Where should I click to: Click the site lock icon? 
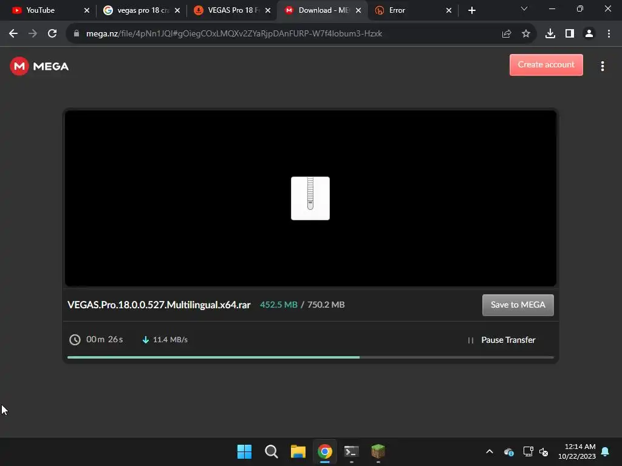(77, 34)
